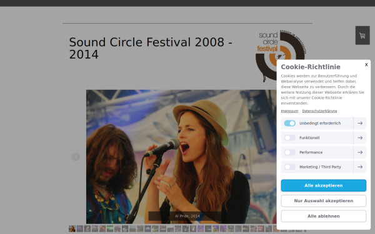Expand Funktionell details arrow
This screenshot has height=234, width=375.
[x=360, y=138]
